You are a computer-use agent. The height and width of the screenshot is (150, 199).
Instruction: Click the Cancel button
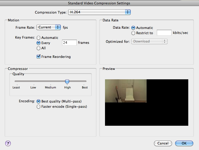click(163, 143)
